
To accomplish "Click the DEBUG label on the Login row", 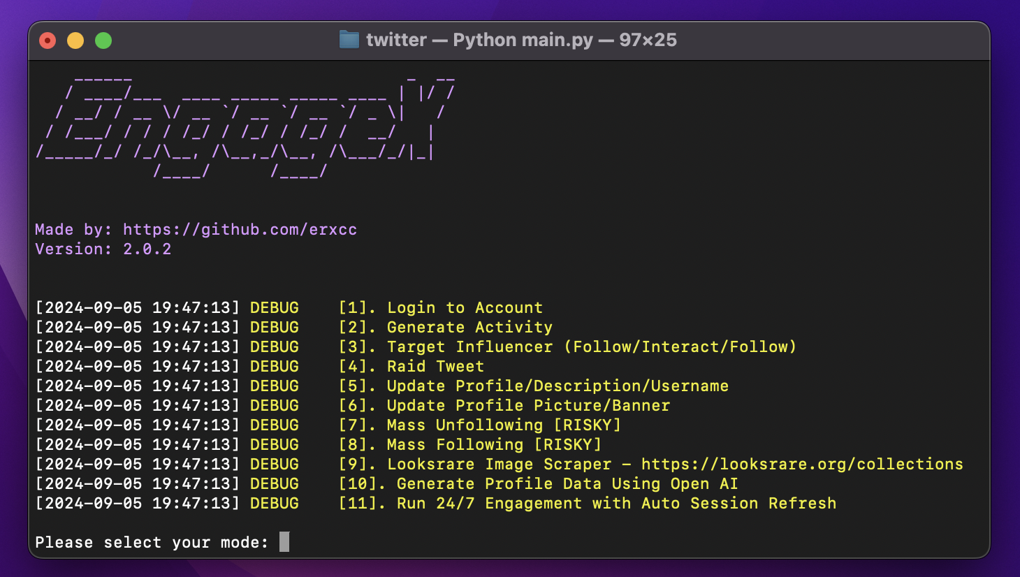I will tap(275, 307).
